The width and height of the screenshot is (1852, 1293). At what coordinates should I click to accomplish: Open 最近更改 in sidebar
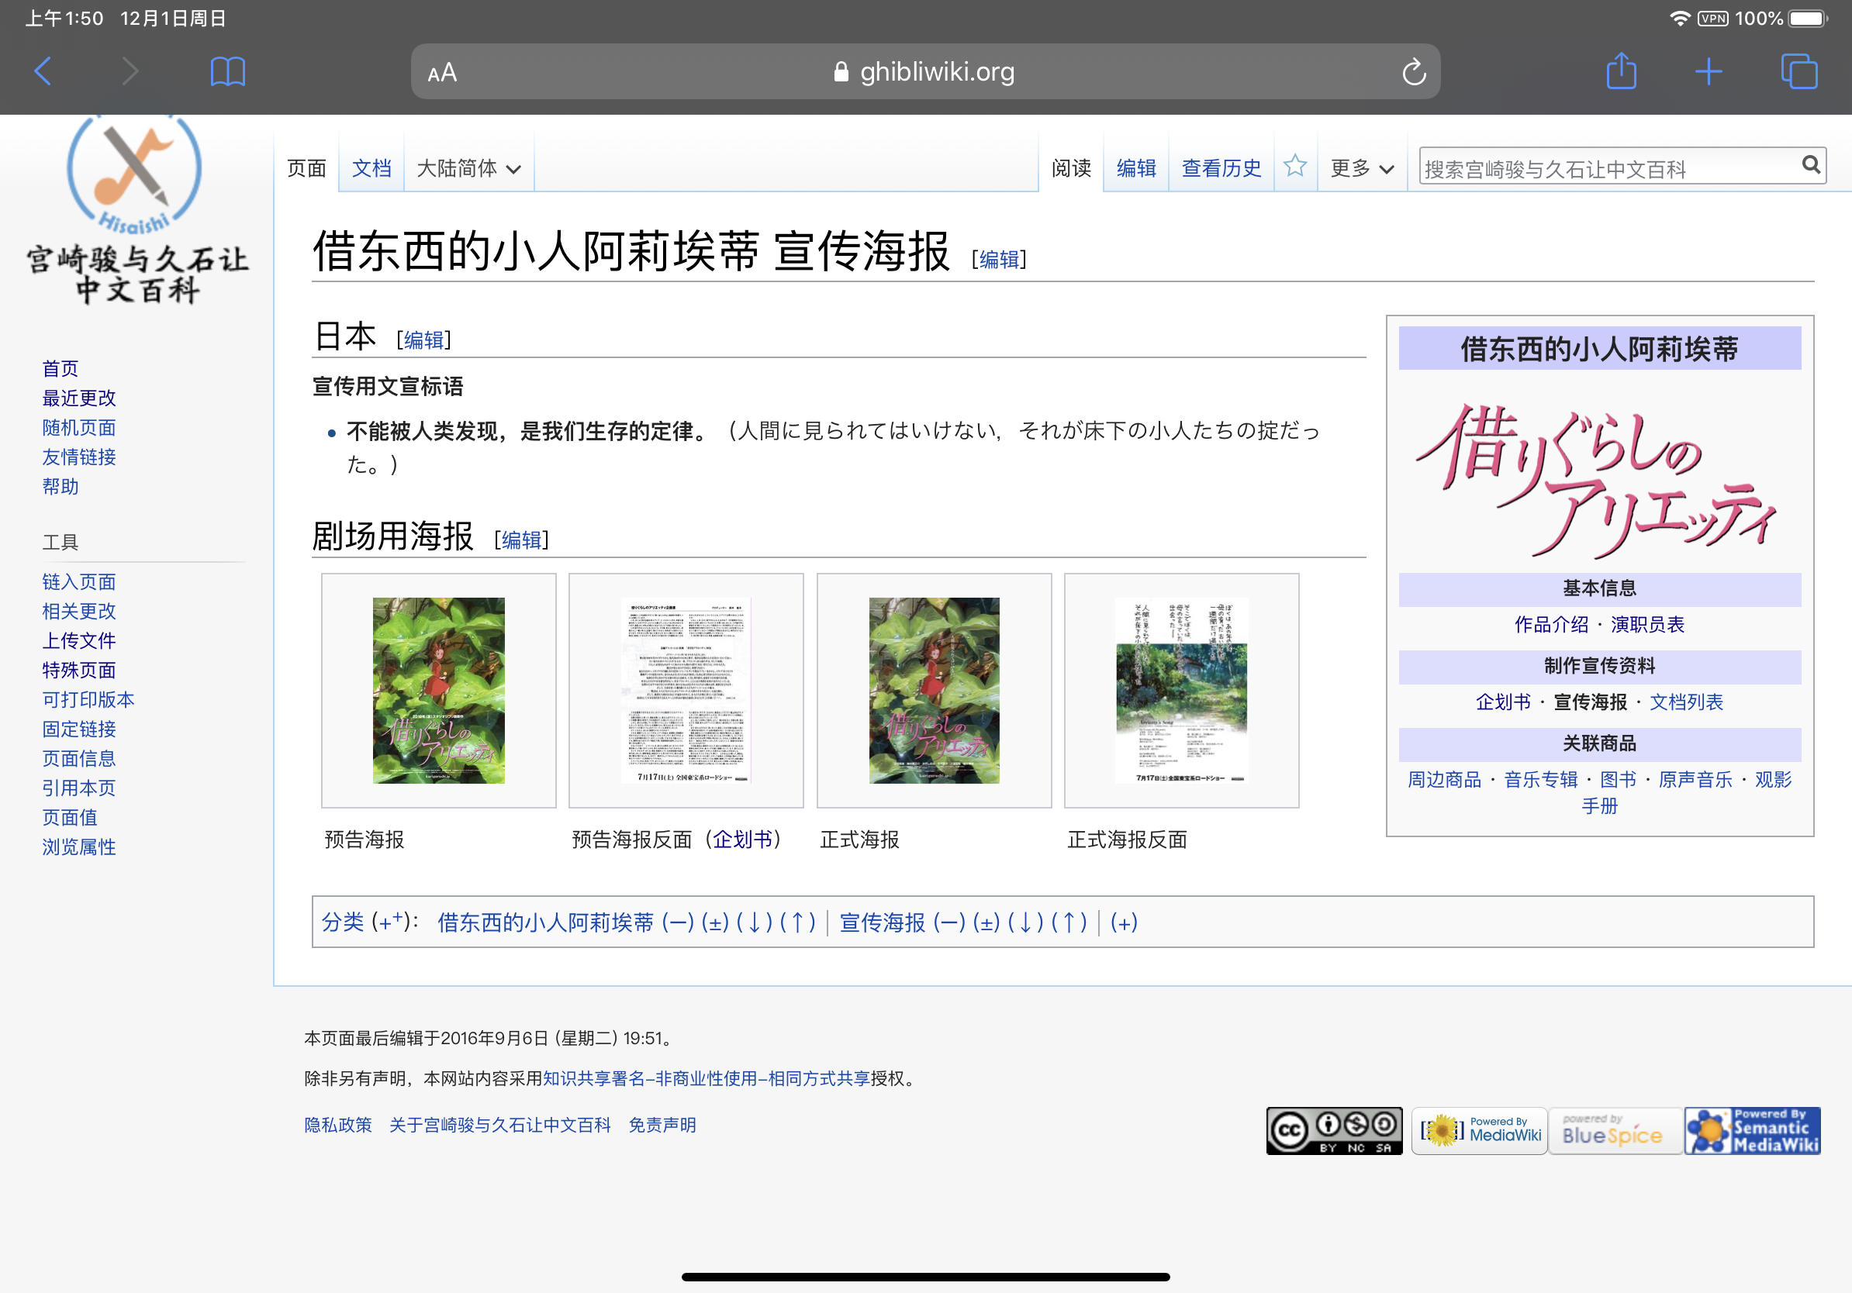[79, 398]
